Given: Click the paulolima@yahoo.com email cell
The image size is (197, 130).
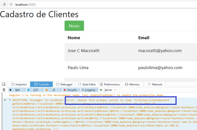Looking at the screenshot, I should (x=160, y=68).
